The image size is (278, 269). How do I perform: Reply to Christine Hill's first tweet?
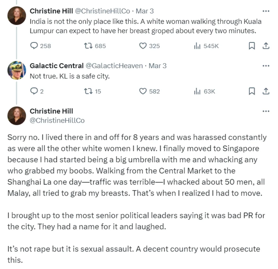click(x=34, y=46)
